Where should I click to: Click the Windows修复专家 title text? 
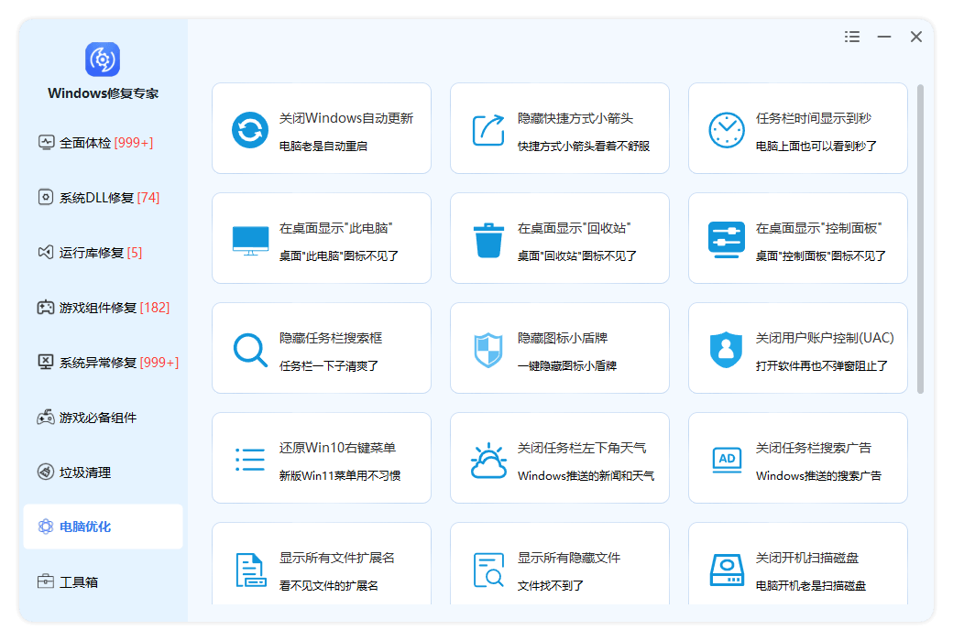104,93
